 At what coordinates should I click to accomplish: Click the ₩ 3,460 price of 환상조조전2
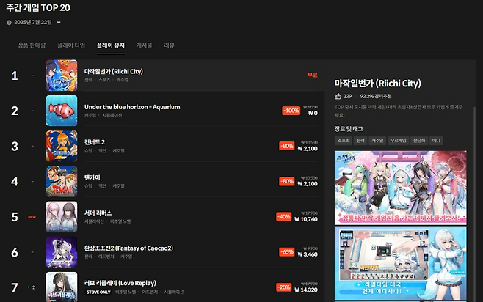click(308, 254)
